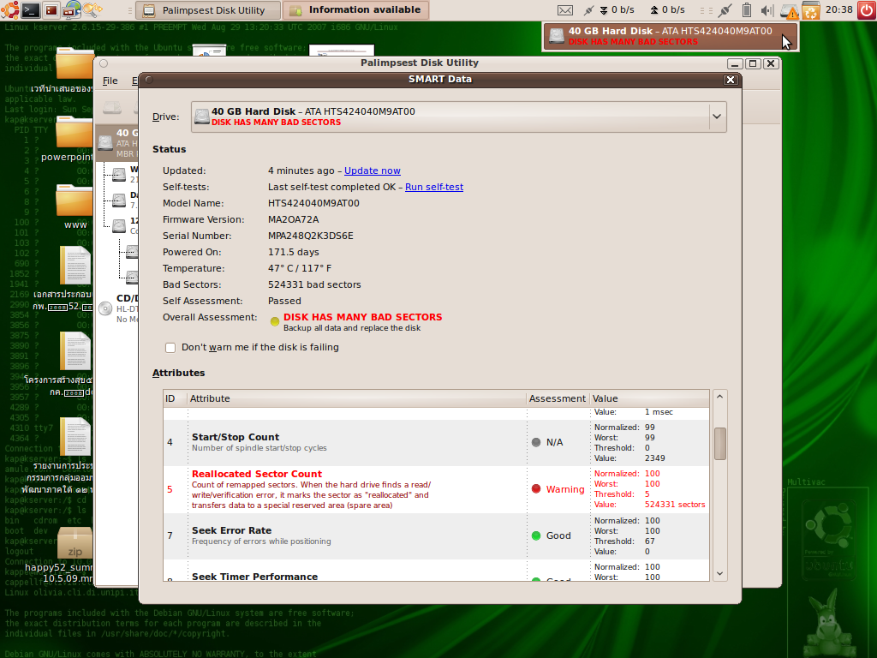877x658 pixels.
Task: Click the disk warning tray icon
Action: [791, 11]
